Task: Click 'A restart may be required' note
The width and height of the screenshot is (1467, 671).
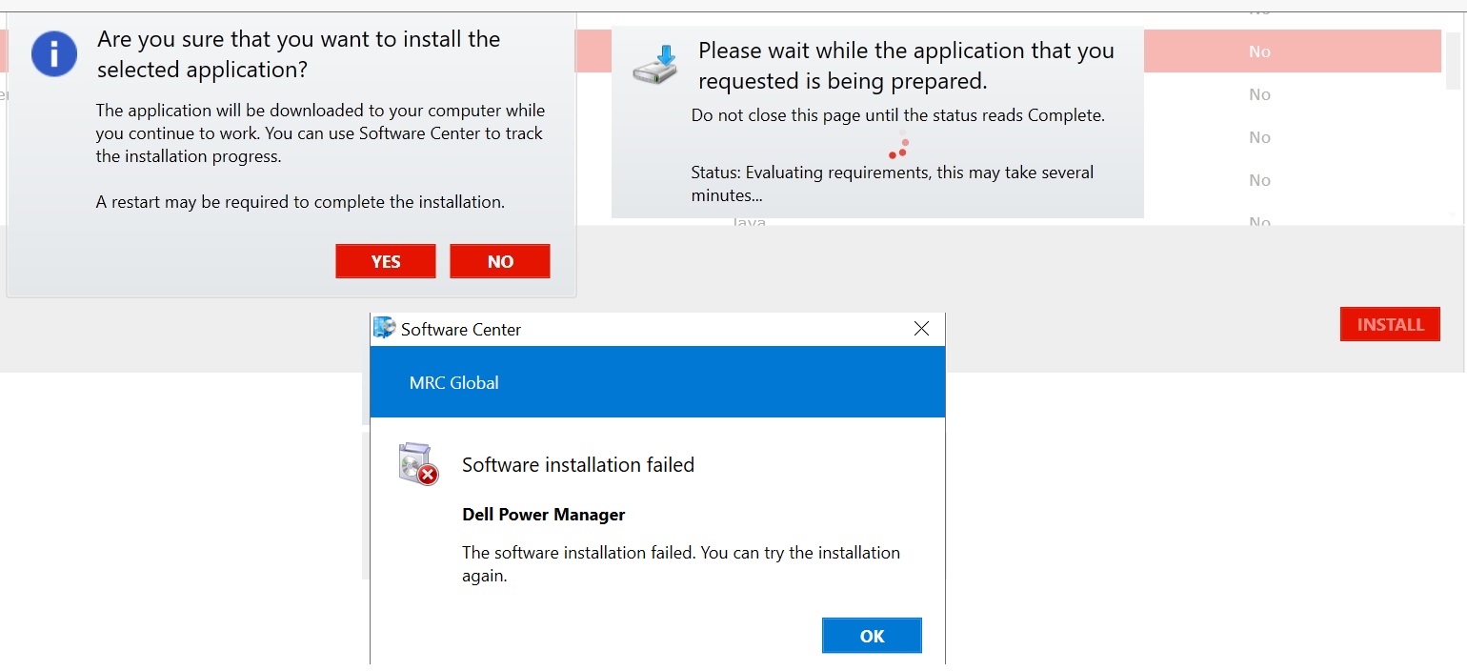Action: pyautogui.click(x=300, y=202)
